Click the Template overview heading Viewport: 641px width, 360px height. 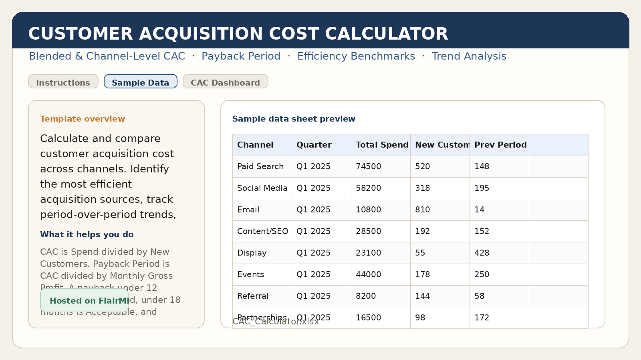click(82, 118)
